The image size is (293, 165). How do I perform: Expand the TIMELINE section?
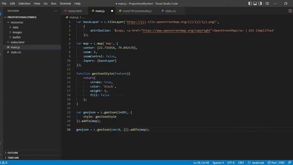click(x=13, y=158)
